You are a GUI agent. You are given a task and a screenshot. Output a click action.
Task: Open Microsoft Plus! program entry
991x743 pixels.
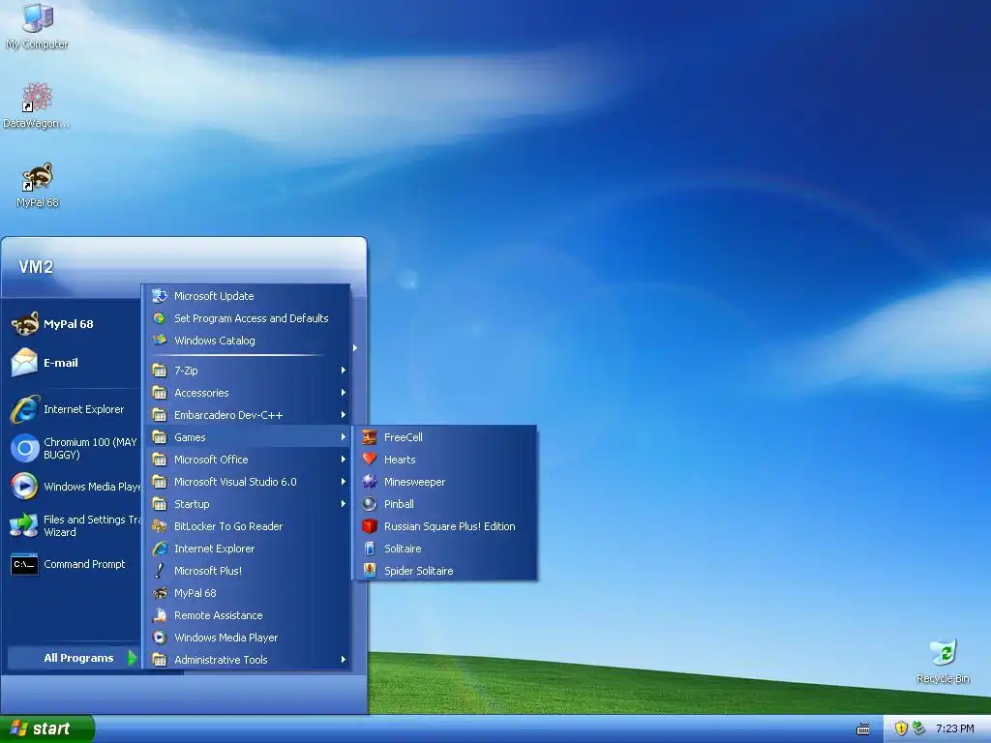click(x=249, y=571)
